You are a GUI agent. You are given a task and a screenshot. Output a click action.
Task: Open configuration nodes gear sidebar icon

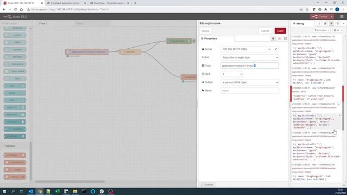[337, 23]
